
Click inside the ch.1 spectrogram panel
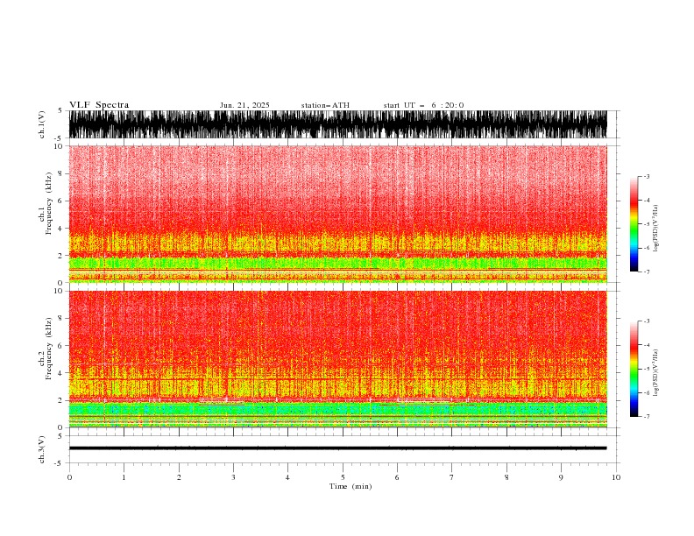coord(338,214)
